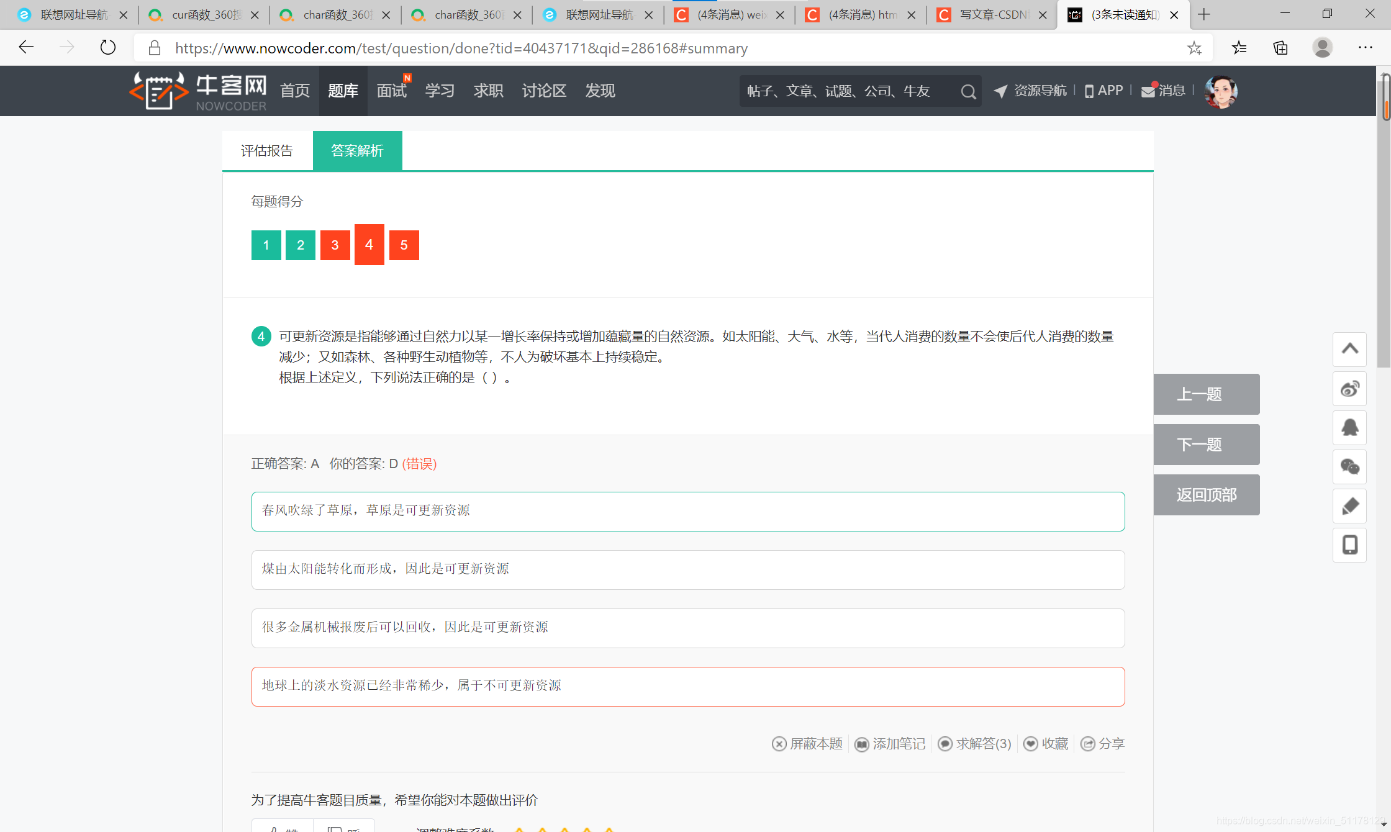The image size is (1391, 832).
Task: Jump to question 2 score box
Action: click(x=301, y=245)
